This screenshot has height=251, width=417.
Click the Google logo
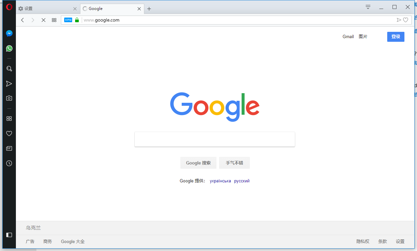[215, 107]
